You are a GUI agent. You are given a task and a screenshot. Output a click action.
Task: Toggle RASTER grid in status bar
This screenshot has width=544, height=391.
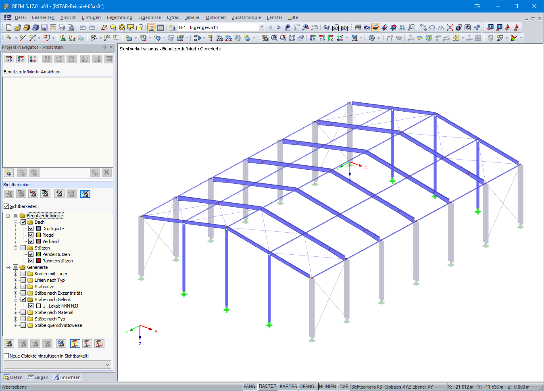(x=268, y=387)
